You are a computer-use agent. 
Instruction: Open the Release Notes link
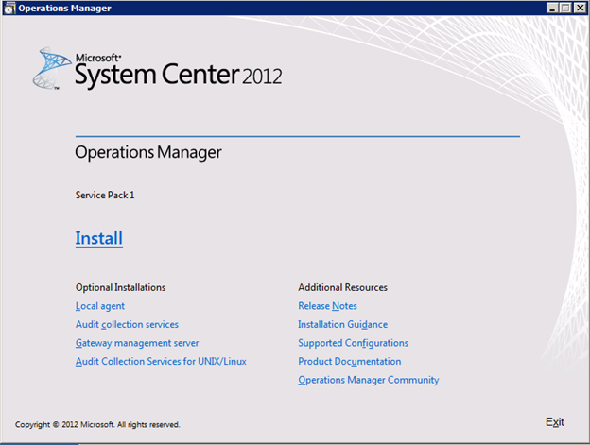(327, 306)
